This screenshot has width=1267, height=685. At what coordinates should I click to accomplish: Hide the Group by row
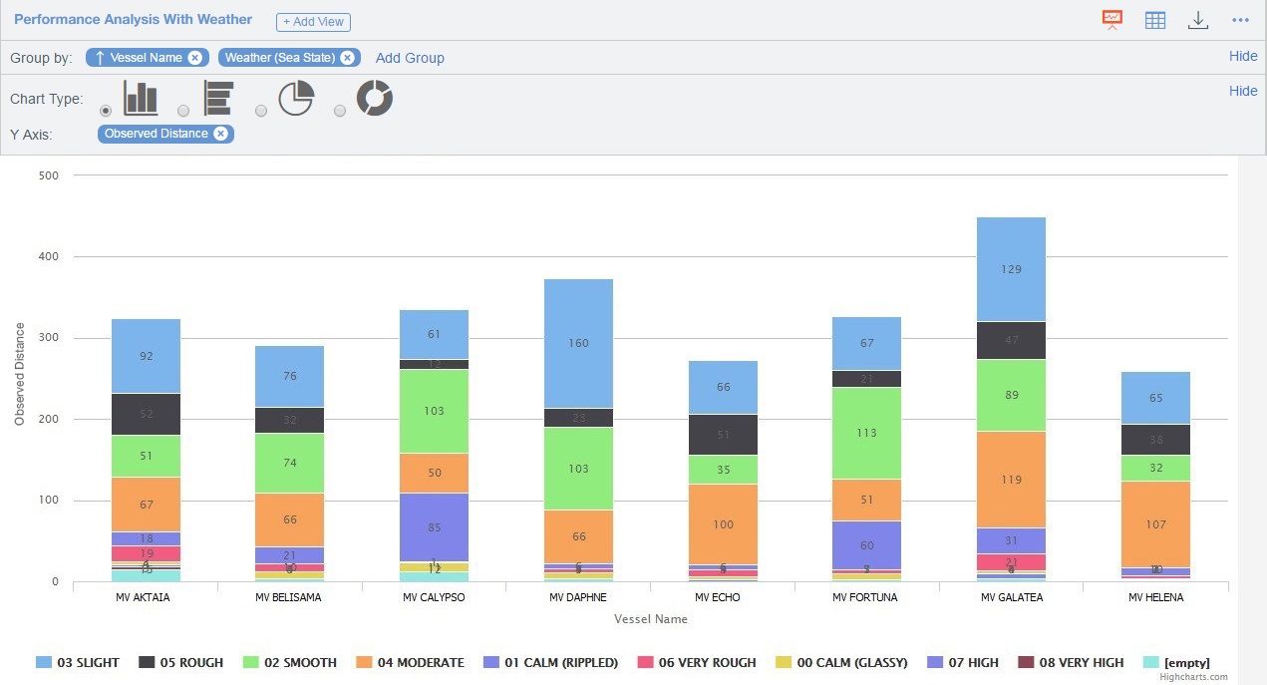(1242, 56)
